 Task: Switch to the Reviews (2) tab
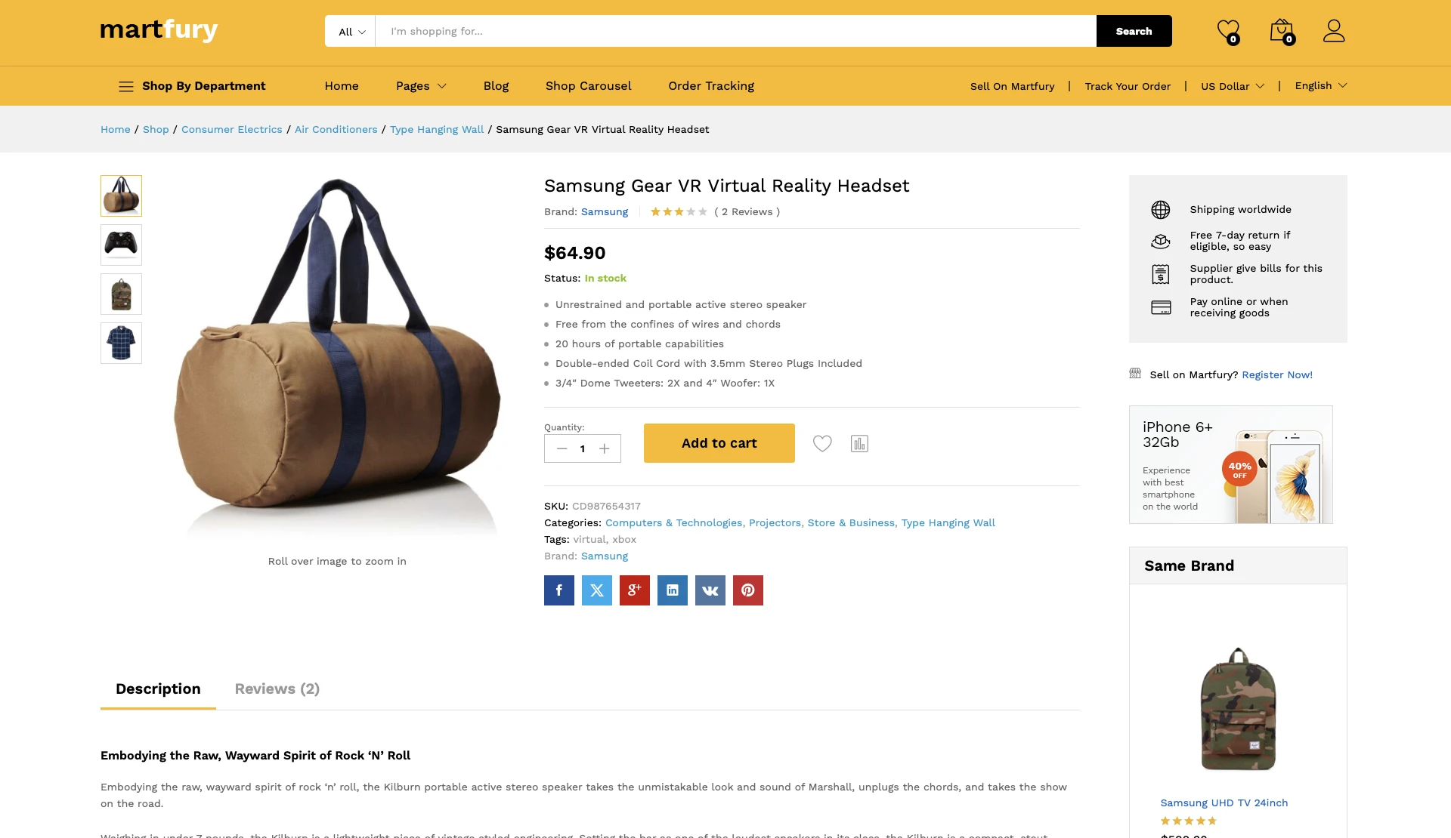click(277, 689)
